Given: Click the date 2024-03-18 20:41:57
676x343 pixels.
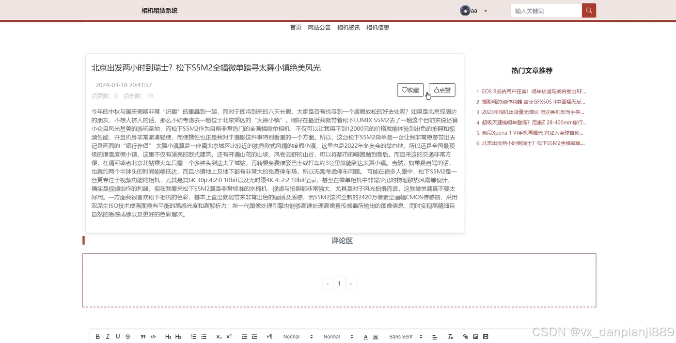Looking at the screenshot, I should click(x=124, y=85).
